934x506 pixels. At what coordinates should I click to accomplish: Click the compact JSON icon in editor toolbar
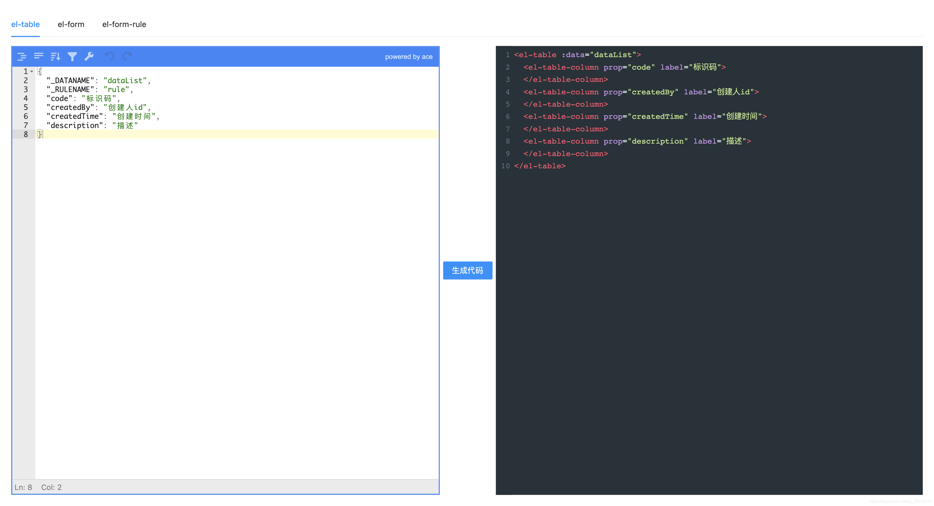tap(39, 56)
